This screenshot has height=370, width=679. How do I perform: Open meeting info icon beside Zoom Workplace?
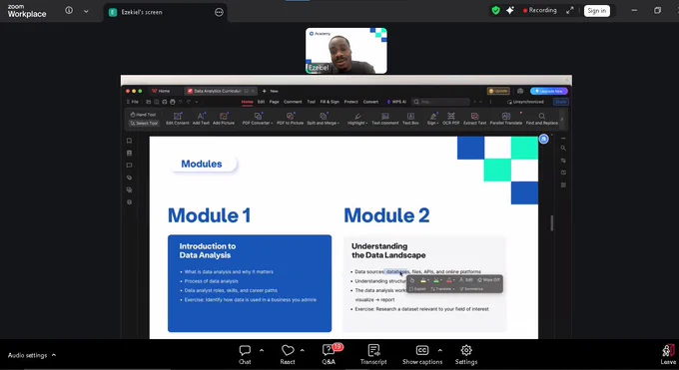coord(69,10)
